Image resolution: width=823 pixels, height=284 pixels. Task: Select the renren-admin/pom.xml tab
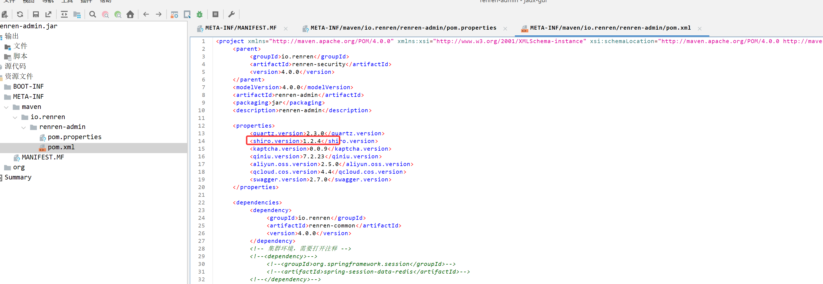610,28
